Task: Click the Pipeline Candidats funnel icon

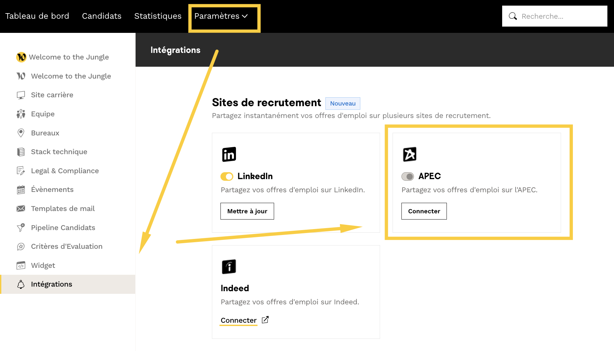Action: click(21, 228)
